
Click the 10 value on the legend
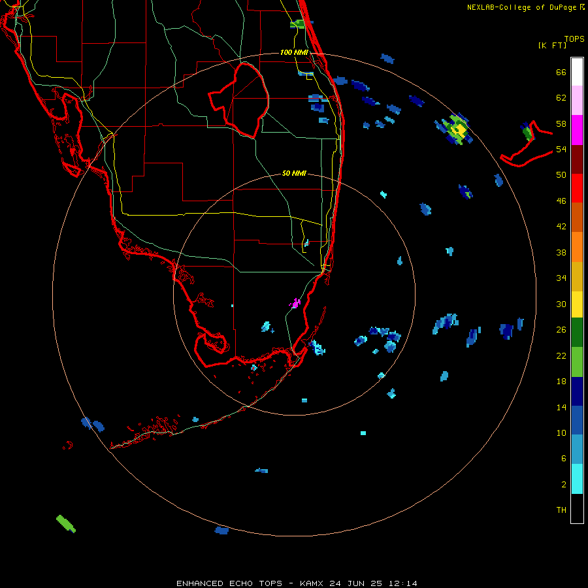click(561, 433)
